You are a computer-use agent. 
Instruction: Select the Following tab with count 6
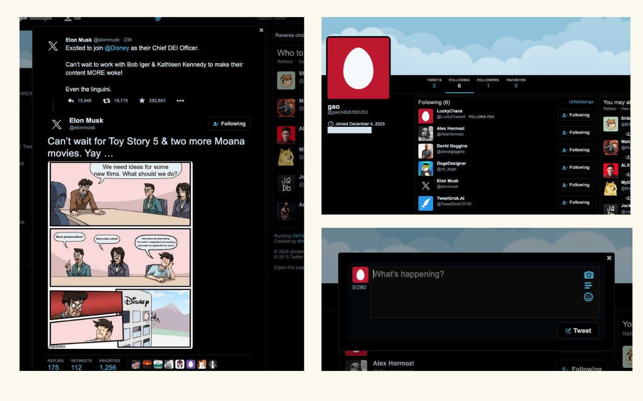point(459,83)
